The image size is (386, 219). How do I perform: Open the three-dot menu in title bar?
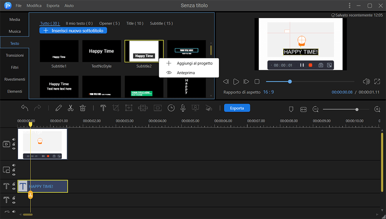pyautogui.click(x=350, y=6)
